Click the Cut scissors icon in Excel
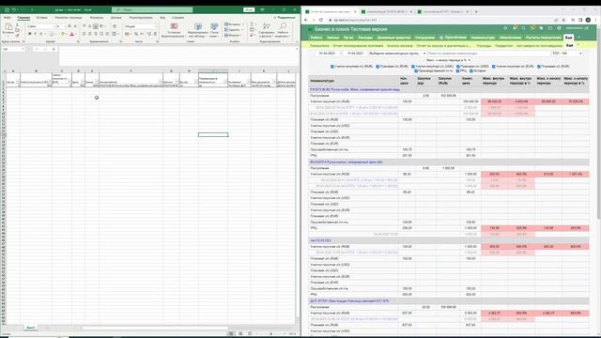This screenshot has height=338, width=601. coord(17,24)
